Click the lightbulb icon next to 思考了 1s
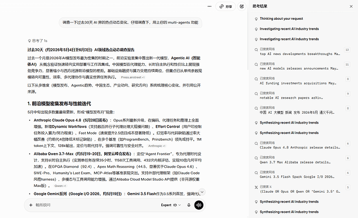Image resolution: width=358 pixels, height=218 pixels. click(x=29, y=41)
